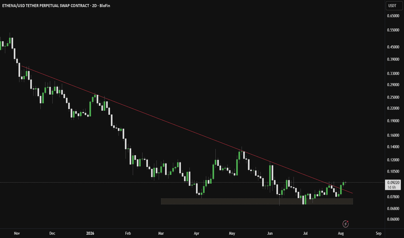Click the 0.22000 price axis label
This screenshot has width=404, height=238.
coord(393,108)
